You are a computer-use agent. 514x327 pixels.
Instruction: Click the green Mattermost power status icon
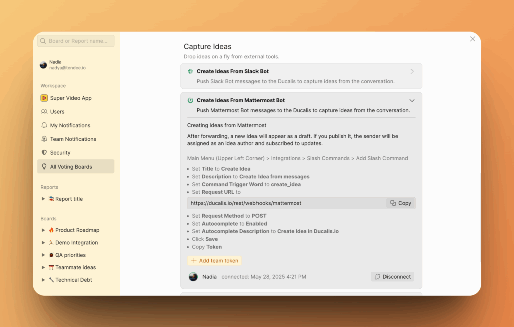coord(190,100)
